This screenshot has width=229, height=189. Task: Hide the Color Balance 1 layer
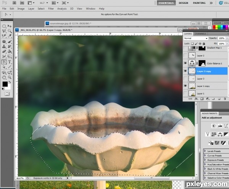pyautogui.click(x=185, y=63)
